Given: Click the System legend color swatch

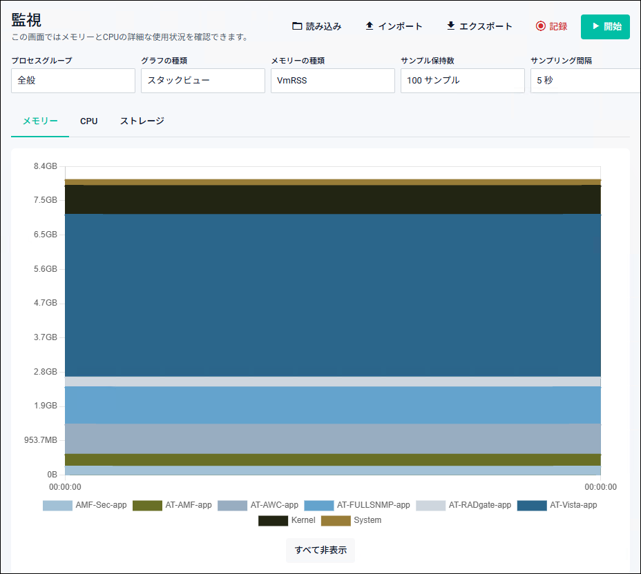Looking at the screenshot, I should pyautogui.click(x=336, y=520).
